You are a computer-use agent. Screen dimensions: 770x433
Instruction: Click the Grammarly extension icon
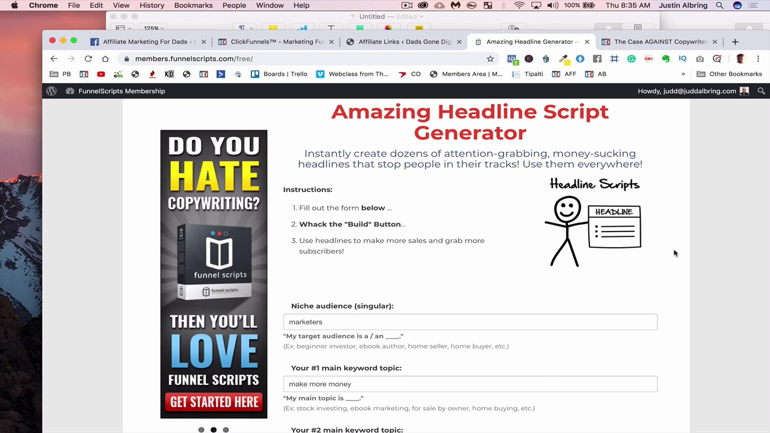pyautogui.click(x=631, y=59)
